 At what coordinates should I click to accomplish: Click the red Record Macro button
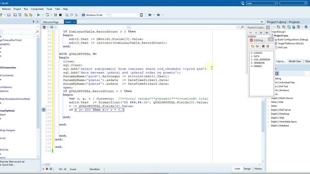coord(47,169)
